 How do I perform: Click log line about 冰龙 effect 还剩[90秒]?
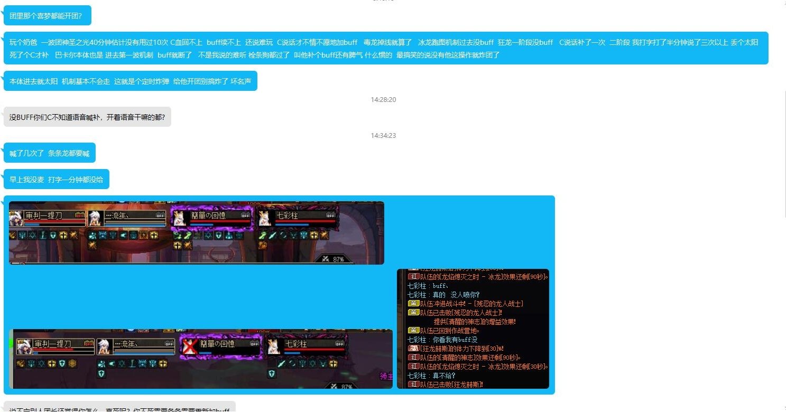(x=478, y=277)
